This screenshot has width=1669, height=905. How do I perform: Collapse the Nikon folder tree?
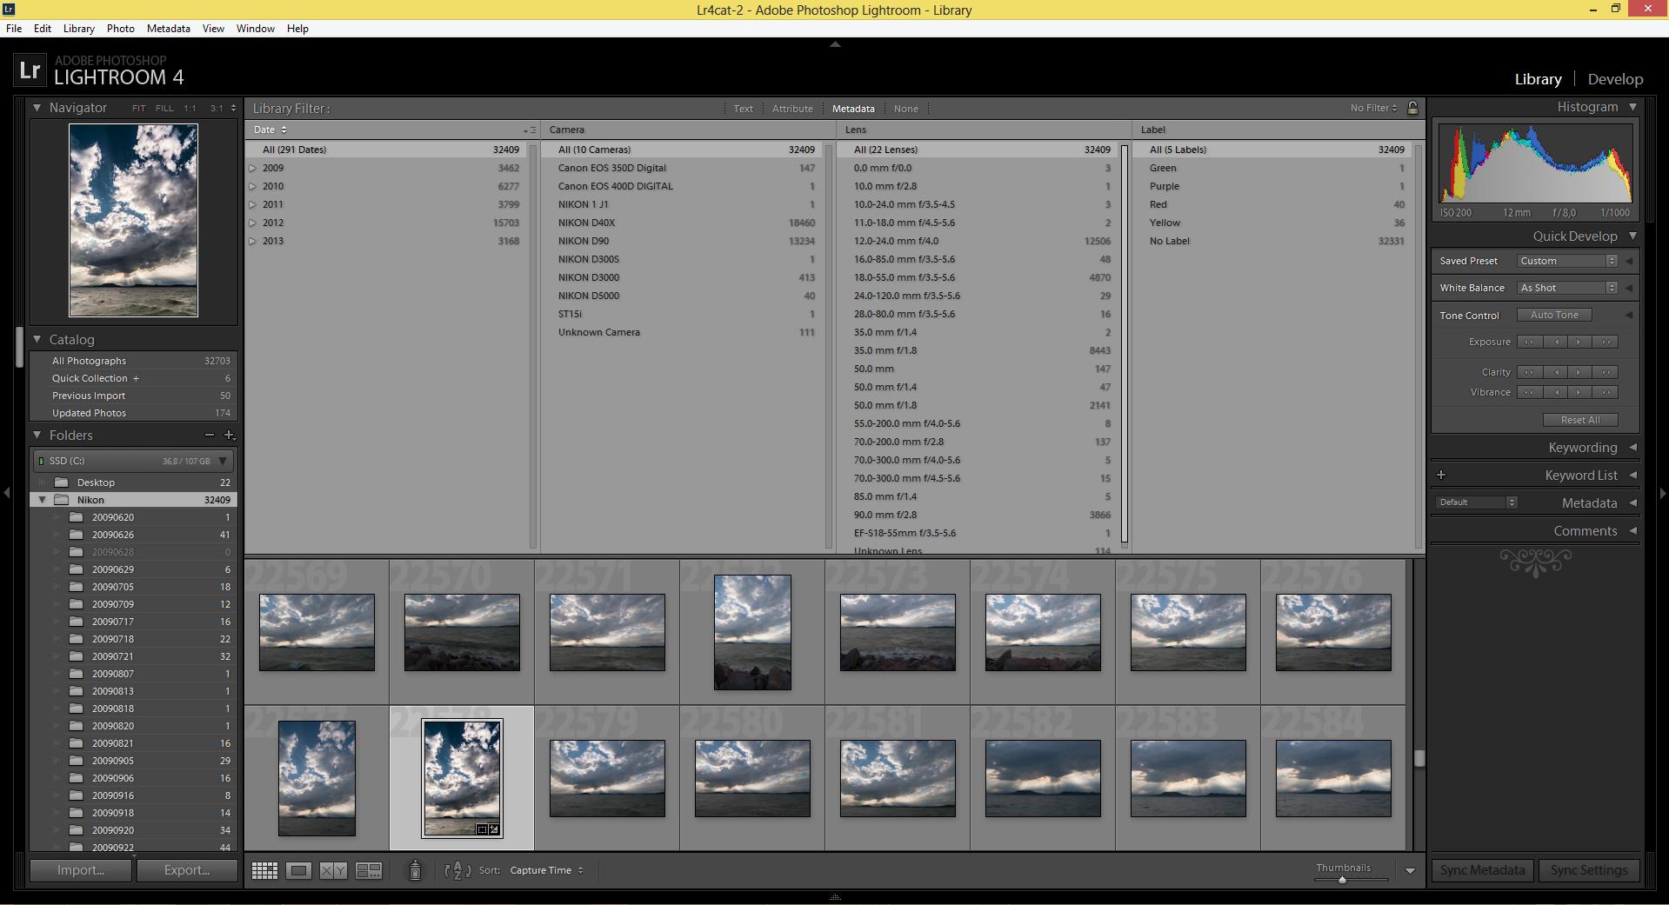point(42,500)
